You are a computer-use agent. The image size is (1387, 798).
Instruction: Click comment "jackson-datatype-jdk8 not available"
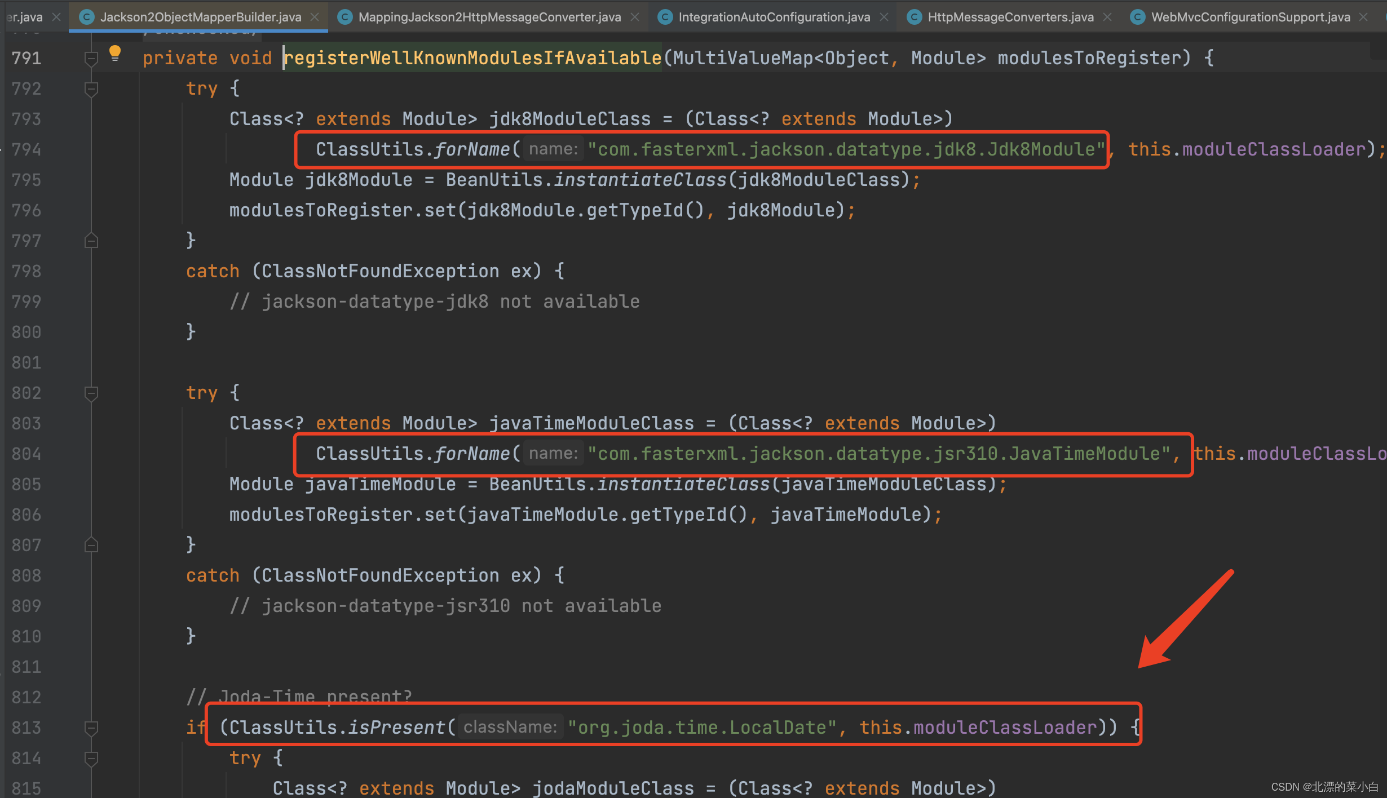click(450, 302)
